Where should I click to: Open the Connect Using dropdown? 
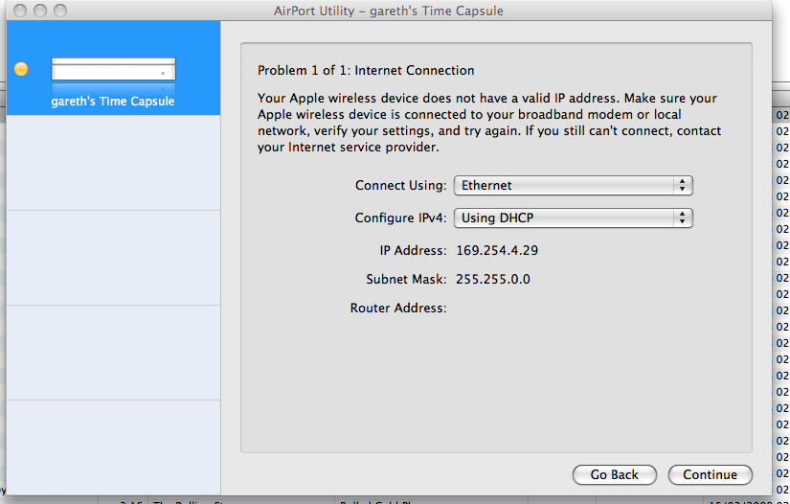574,186
